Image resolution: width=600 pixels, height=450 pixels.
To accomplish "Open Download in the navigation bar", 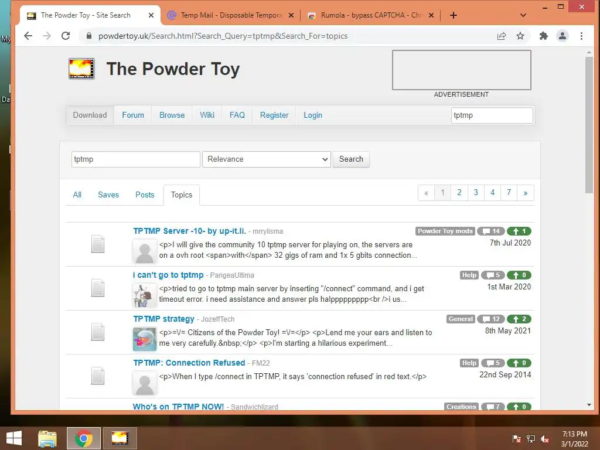I will click(90, 115).
